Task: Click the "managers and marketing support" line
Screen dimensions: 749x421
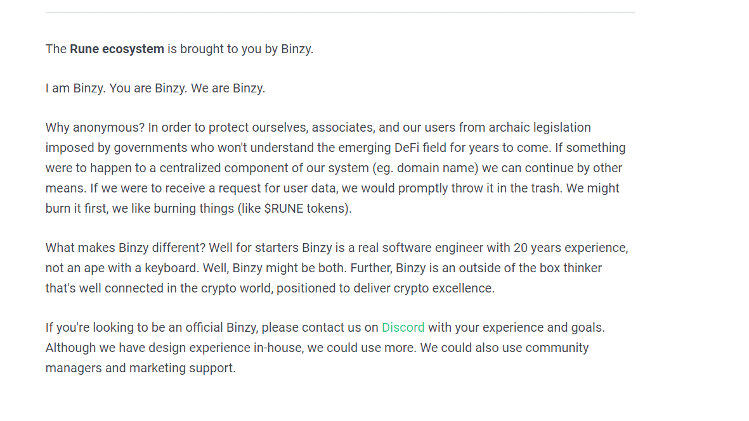Action: 140,368
